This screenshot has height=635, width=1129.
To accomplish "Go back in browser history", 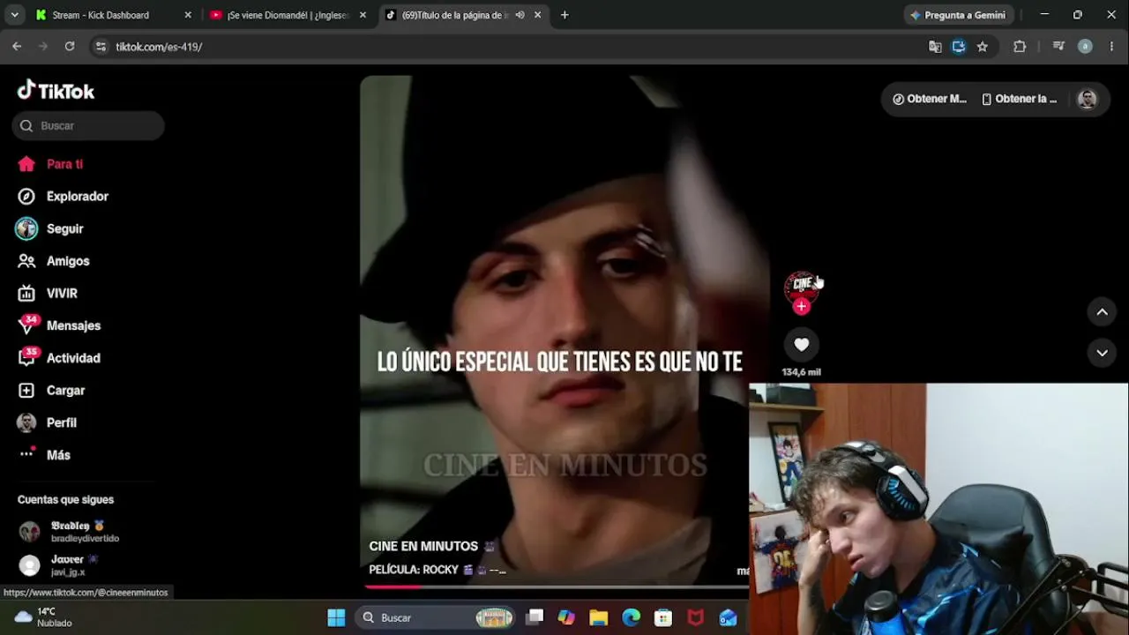I will 17,47.
